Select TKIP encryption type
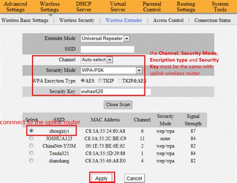 (x=100, y=81)
